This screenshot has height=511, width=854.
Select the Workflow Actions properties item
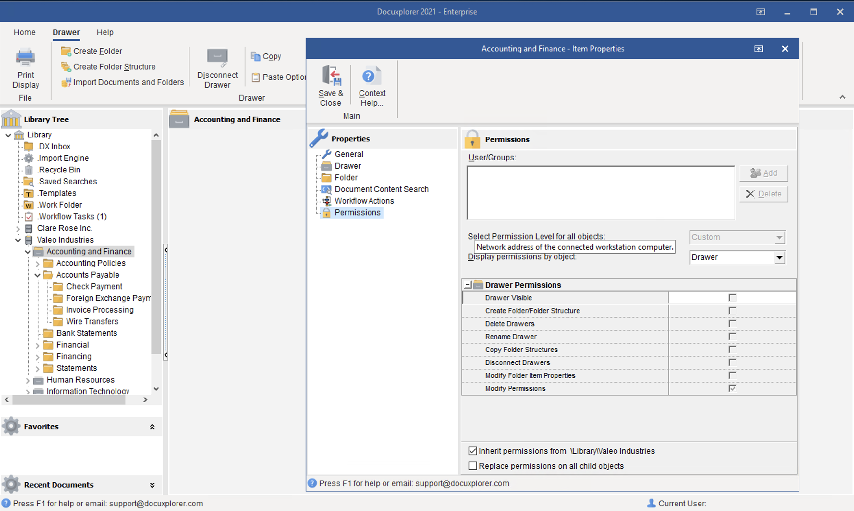pyautogui.click(x=364, y=201)
